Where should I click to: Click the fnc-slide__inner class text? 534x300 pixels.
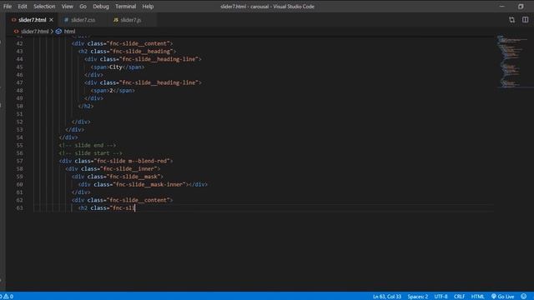[x=130, y=168]
